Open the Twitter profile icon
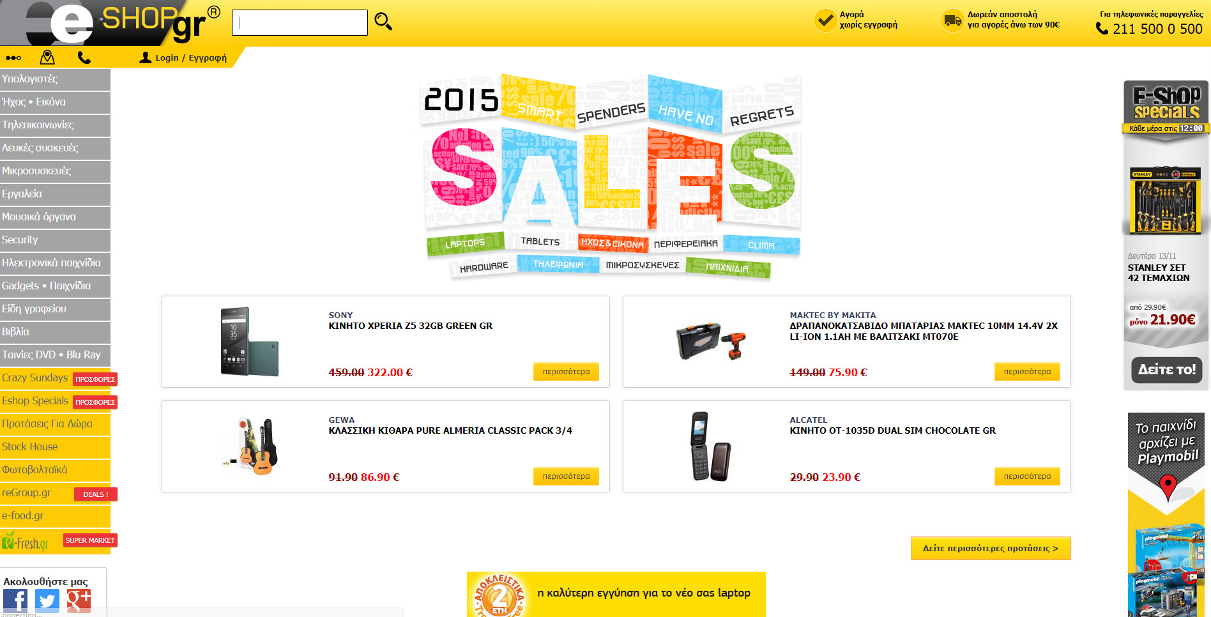 point(47,601)
